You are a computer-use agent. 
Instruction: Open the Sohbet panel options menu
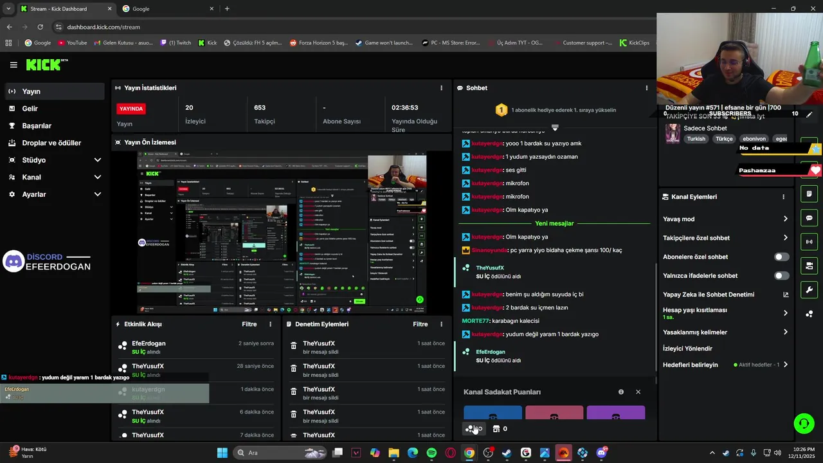pos(647,88)
